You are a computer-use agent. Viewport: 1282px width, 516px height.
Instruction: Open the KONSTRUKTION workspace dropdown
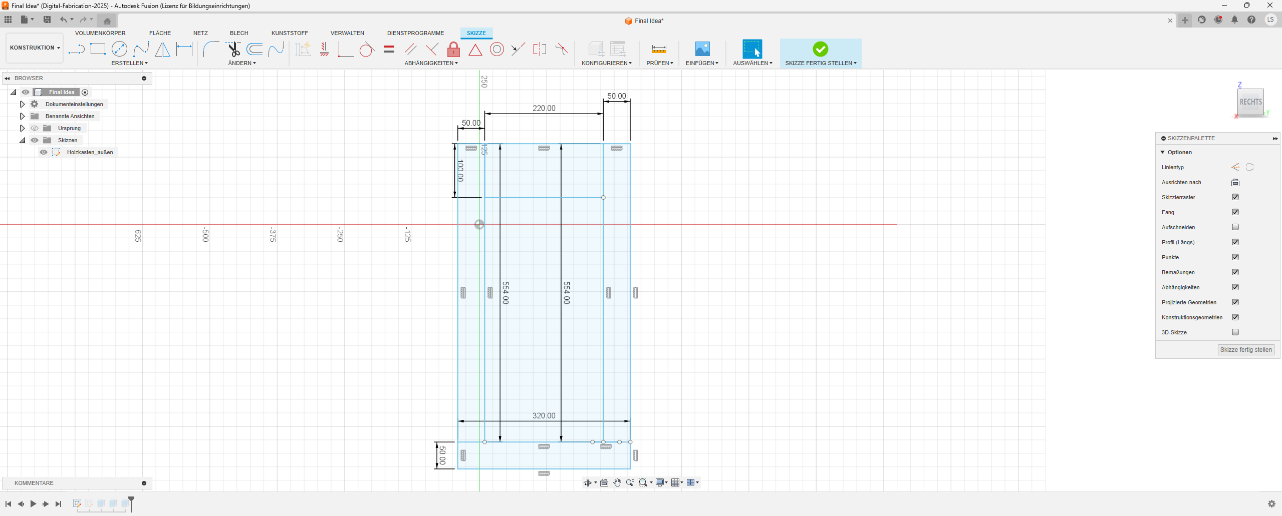[35, 48]
